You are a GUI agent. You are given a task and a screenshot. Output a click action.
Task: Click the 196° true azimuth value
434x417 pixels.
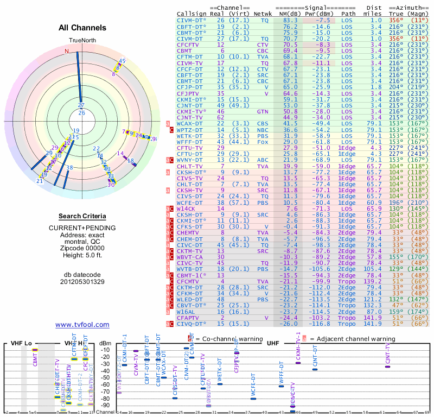pyautogui.click(x=396, y=203)
